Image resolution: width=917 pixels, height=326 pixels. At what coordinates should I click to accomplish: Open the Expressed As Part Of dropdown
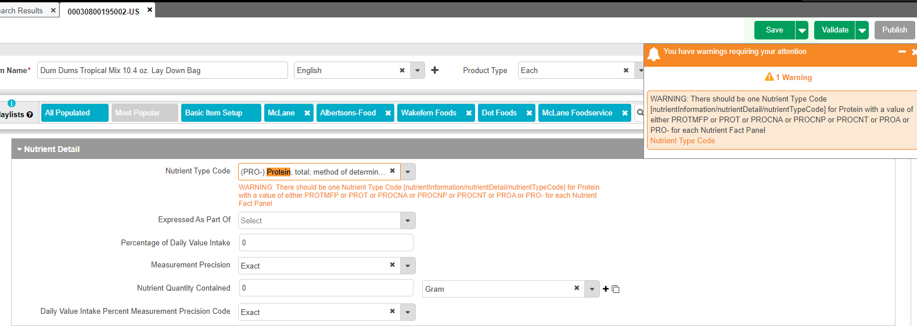(x=408, y=220)
